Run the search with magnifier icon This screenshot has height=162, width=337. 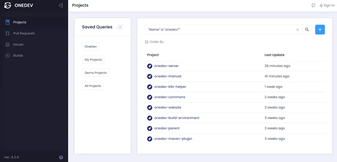click(x=307, y=30)
